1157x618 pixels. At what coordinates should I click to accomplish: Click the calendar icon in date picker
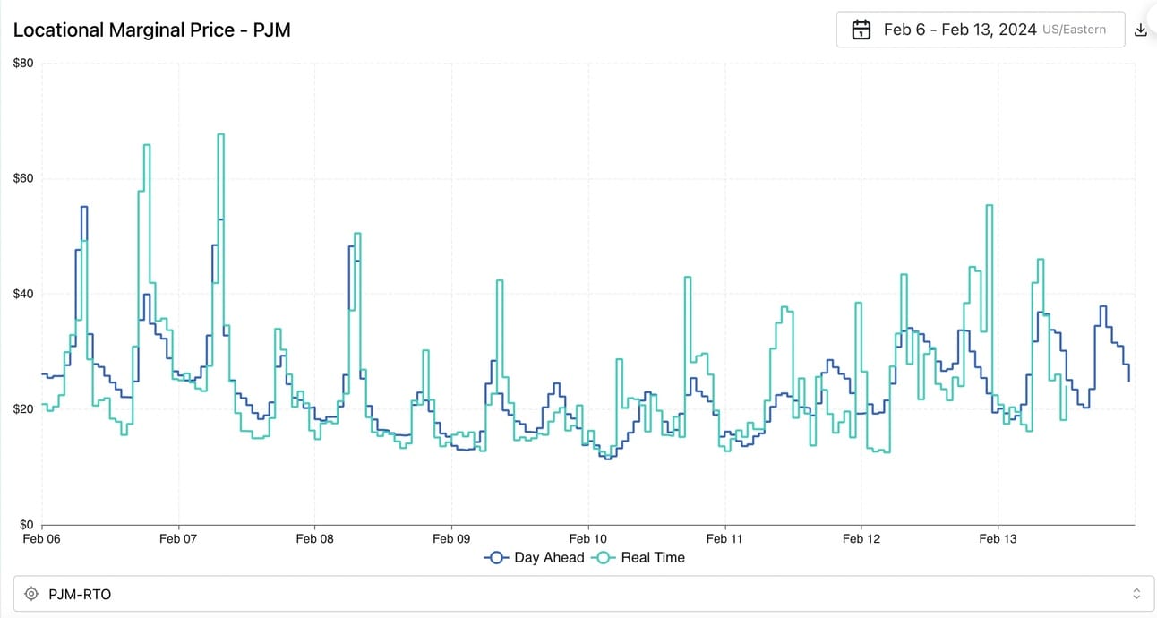[x=861, y=30]
